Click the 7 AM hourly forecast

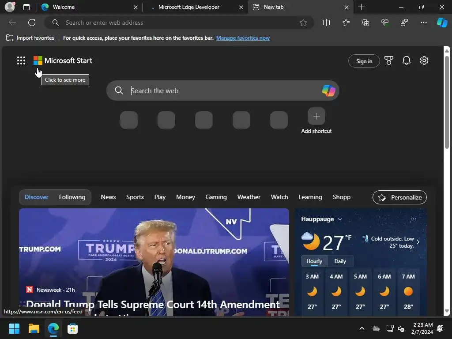[408, 291]
